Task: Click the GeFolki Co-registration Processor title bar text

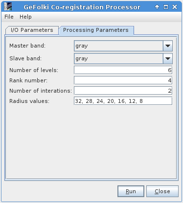Action: point(82,7)
